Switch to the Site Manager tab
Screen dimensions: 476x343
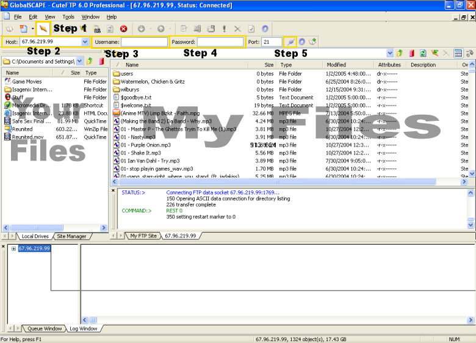tap(71, 236)
